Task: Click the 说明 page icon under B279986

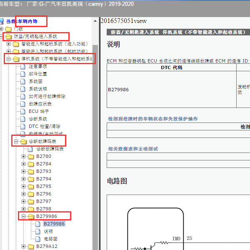Action: 38,232
